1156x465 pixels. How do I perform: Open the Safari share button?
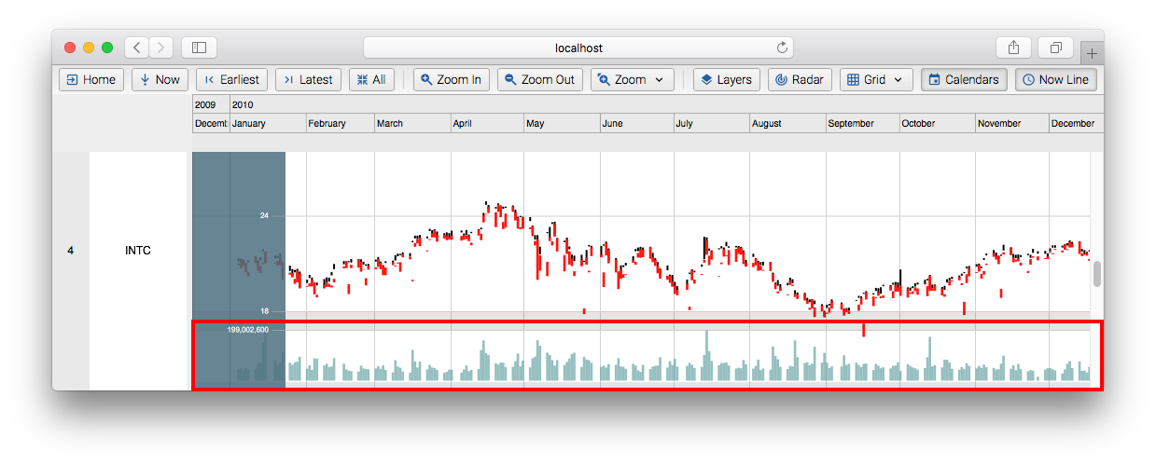click(x=1014, y=48)
